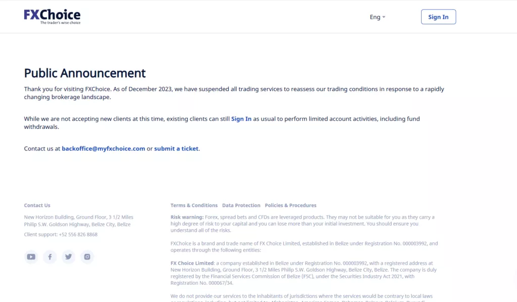Expand the Eng language dropdown
This screenshot has height=302, width=517.
(377, 17)
